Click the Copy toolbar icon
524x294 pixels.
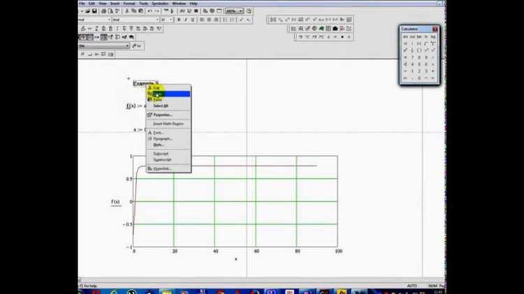[134, 11]
